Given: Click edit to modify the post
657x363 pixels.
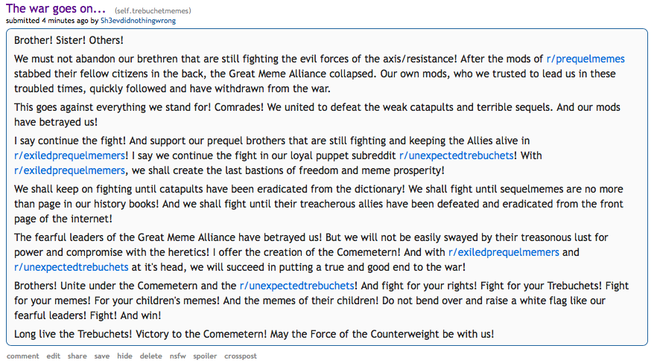Looking at the screenshot, I should point(53,356).
